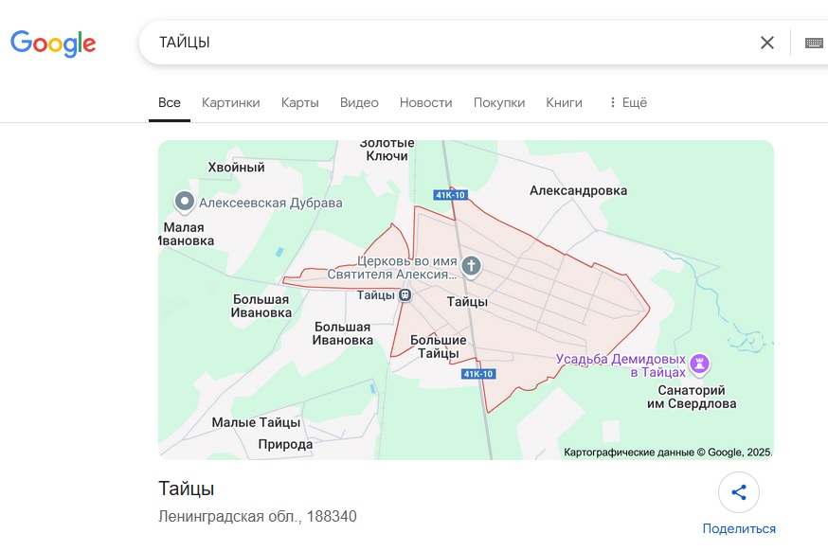Click the Тайцы railway station icon

point(405,295)
